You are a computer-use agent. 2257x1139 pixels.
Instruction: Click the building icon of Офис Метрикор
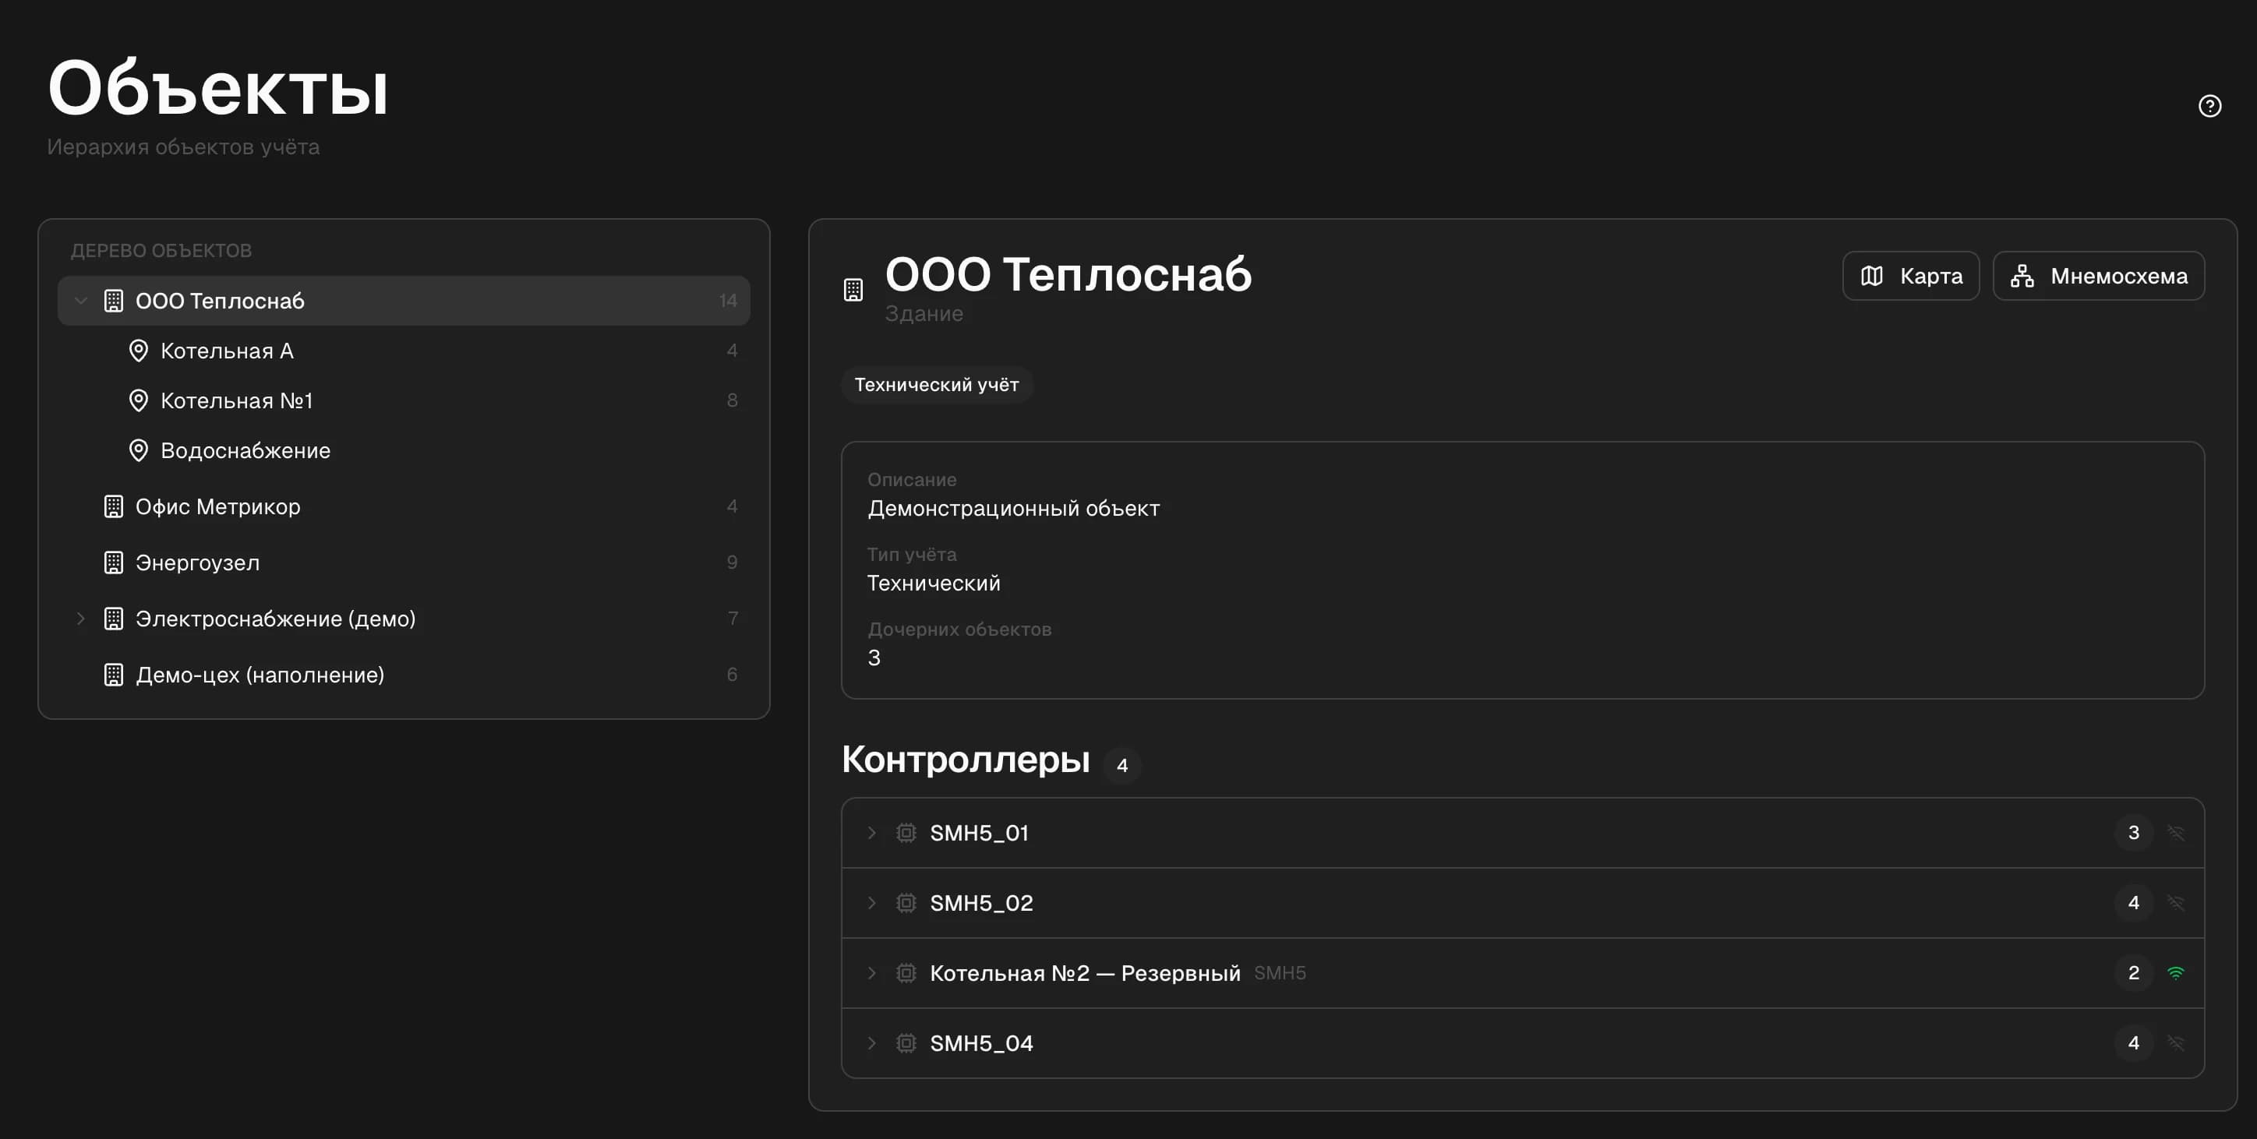coord(113,506)
